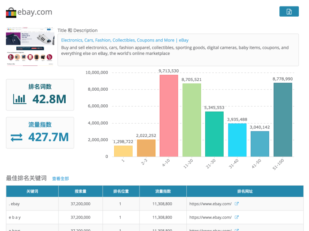309x231 pixels.
Task: Click the bar chart icon beside 42.8M
Action: tap(19, 99)
